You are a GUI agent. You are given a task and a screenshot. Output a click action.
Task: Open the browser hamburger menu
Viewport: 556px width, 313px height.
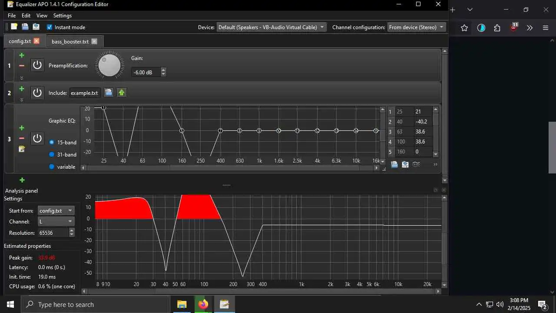click(x=546, y=28)
